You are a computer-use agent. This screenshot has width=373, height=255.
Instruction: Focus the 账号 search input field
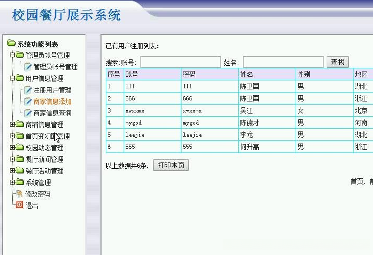180,62
